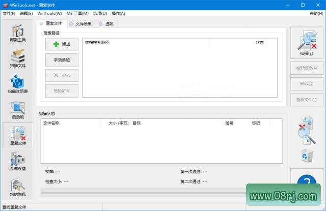Open the 选项(O) menu
Image resolution: width=326 pixels, height=211 pixels.
[100, 14]
